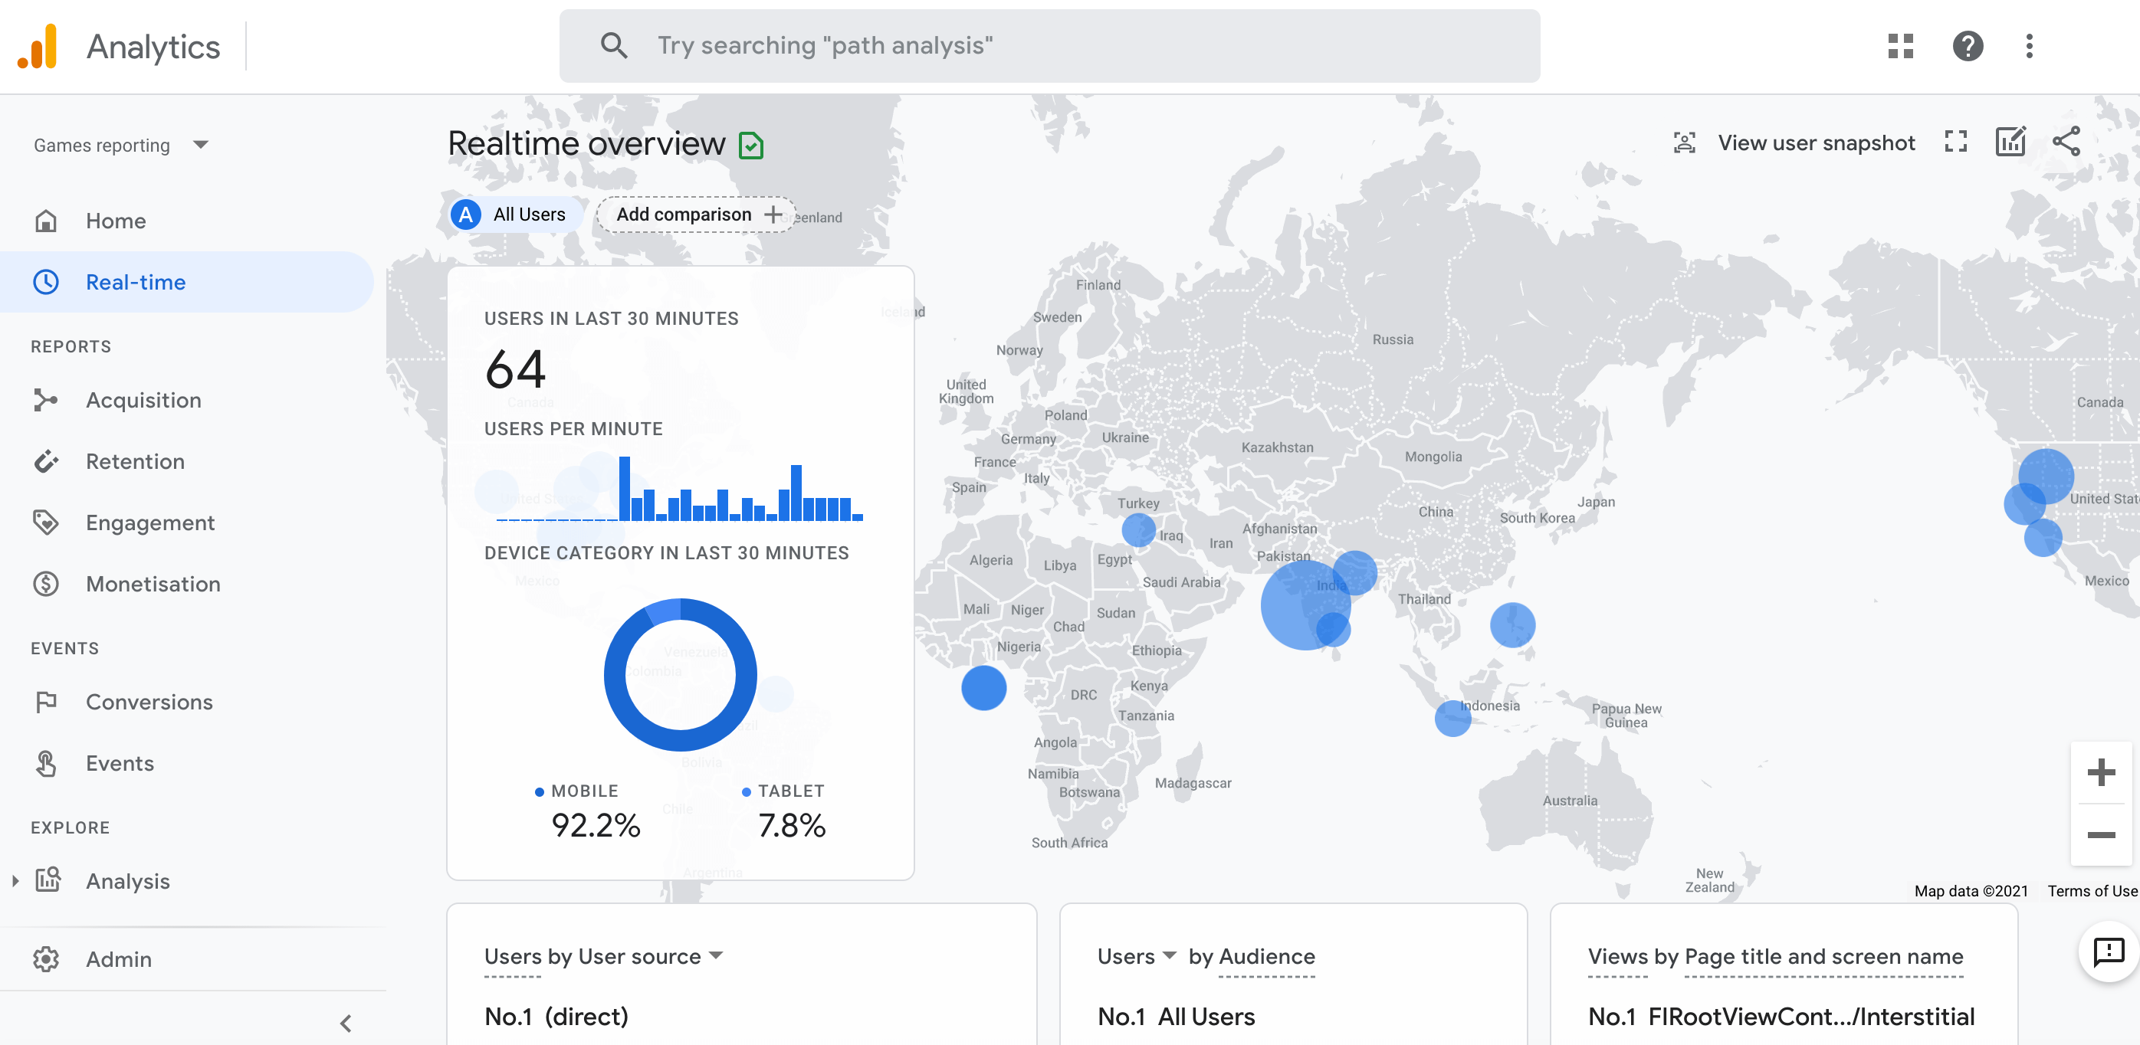Open the three-dot more options menu
2140x1045 pixels.
2029,46
